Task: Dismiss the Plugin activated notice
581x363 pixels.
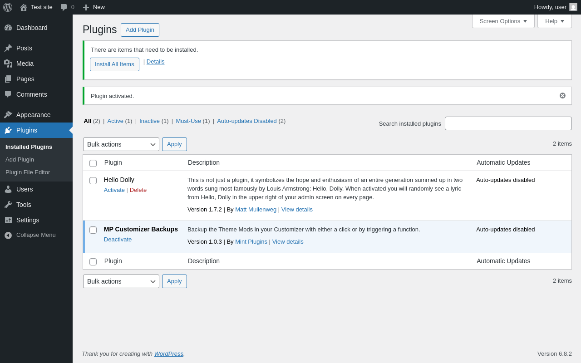Action: pyautogui.click(x=562, y=96)
